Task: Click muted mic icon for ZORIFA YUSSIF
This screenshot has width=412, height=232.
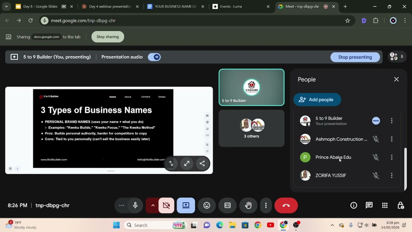Action: 376,176
